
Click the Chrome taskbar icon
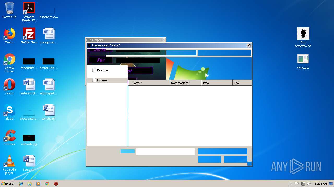(x=47, y=184)
